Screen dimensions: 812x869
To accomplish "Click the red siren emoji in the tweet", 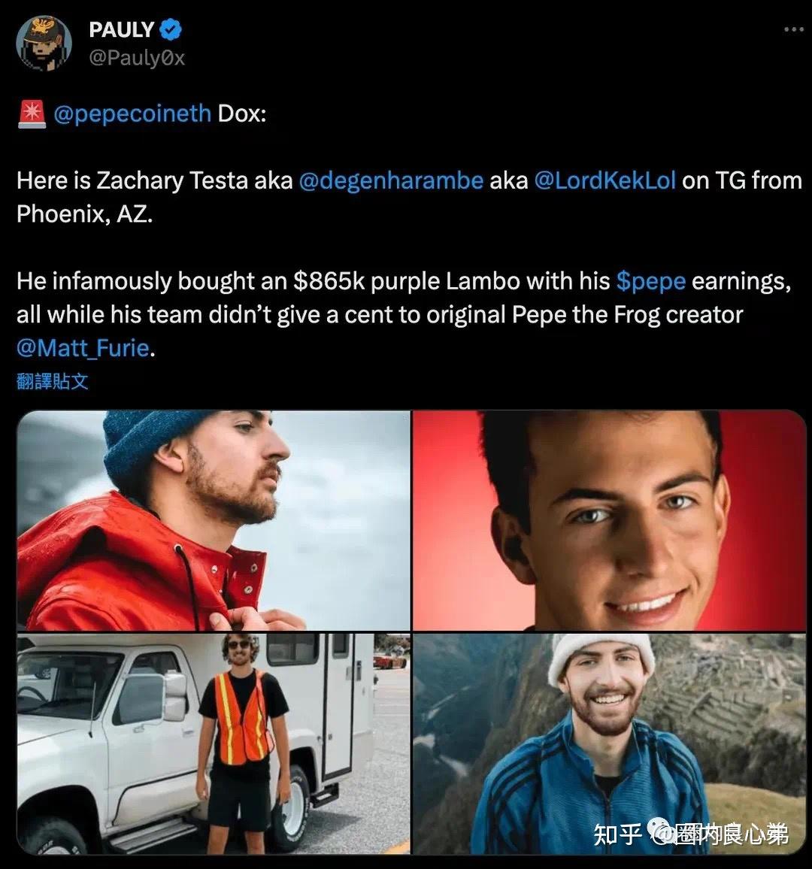I will pyautogui.click(x=32, y=114).
